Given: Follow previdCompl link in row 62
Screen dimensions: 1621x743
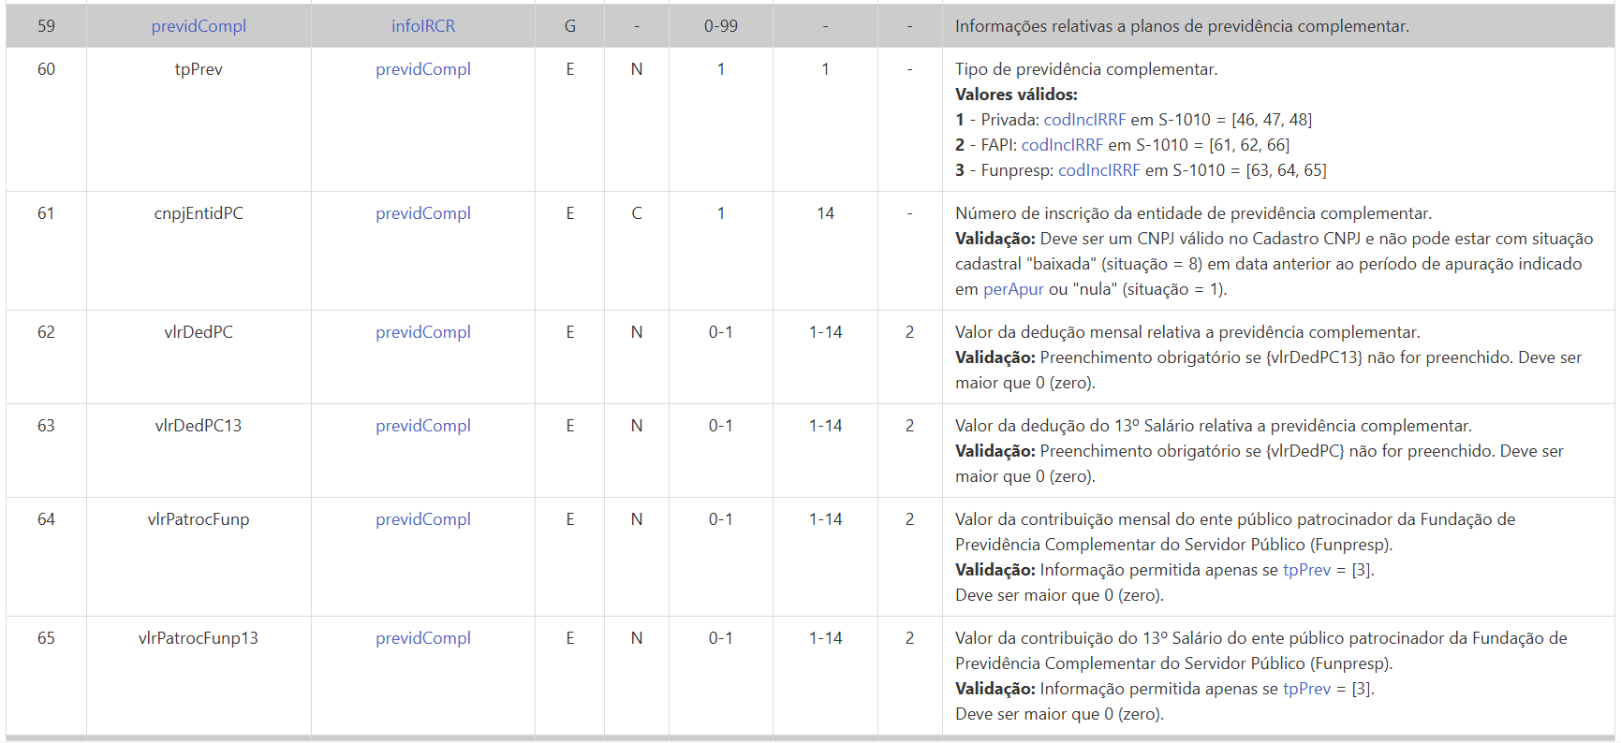Looking at the screenshot, I should click(x=423, y=332).
